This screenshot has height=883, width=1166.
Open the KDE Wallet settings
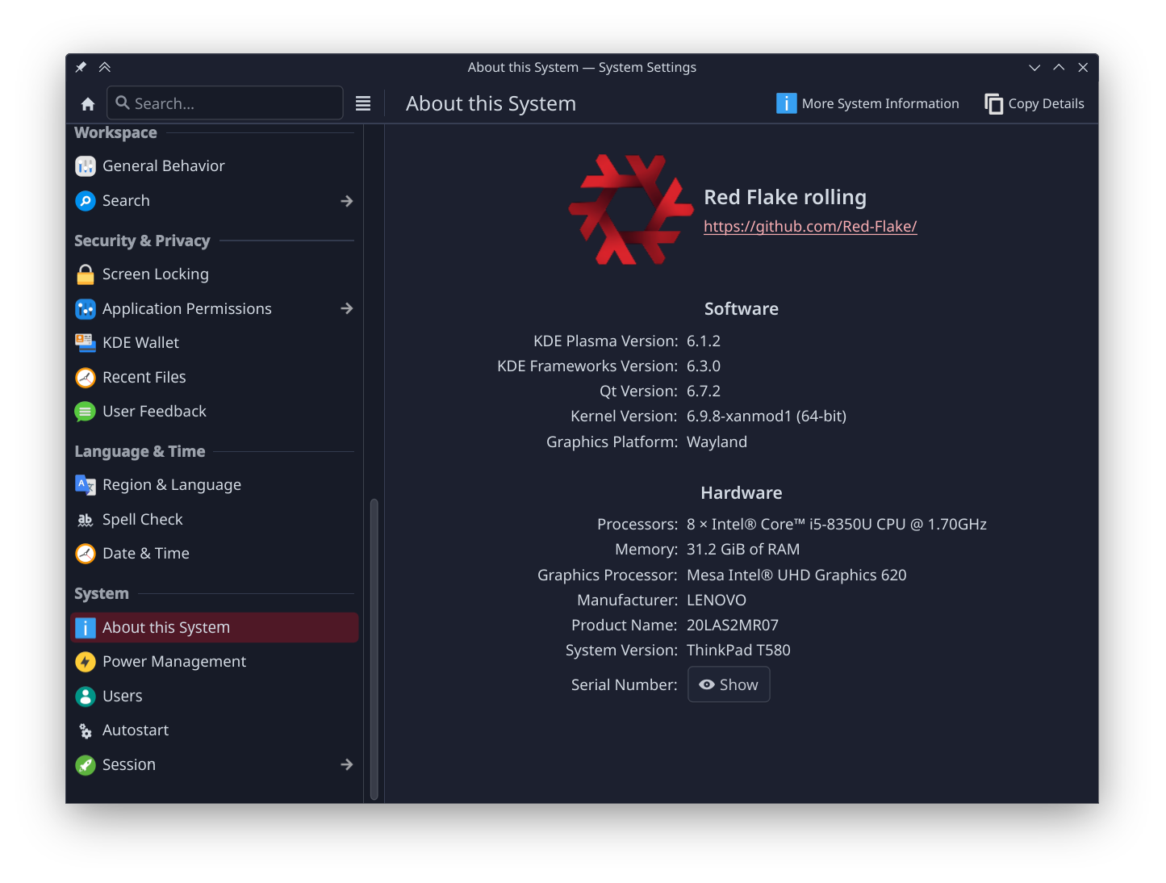215,343
